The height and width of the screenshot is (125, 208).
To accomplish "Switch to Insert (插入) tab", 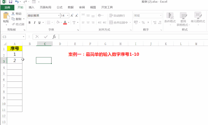I will click(x=32, y=7).
